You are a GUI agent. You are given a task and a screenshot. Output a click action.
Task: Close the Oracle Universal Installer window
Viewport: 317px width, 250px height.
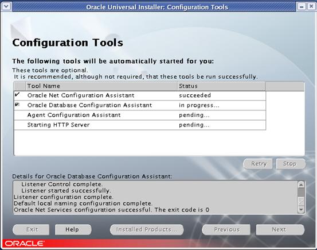311,7
